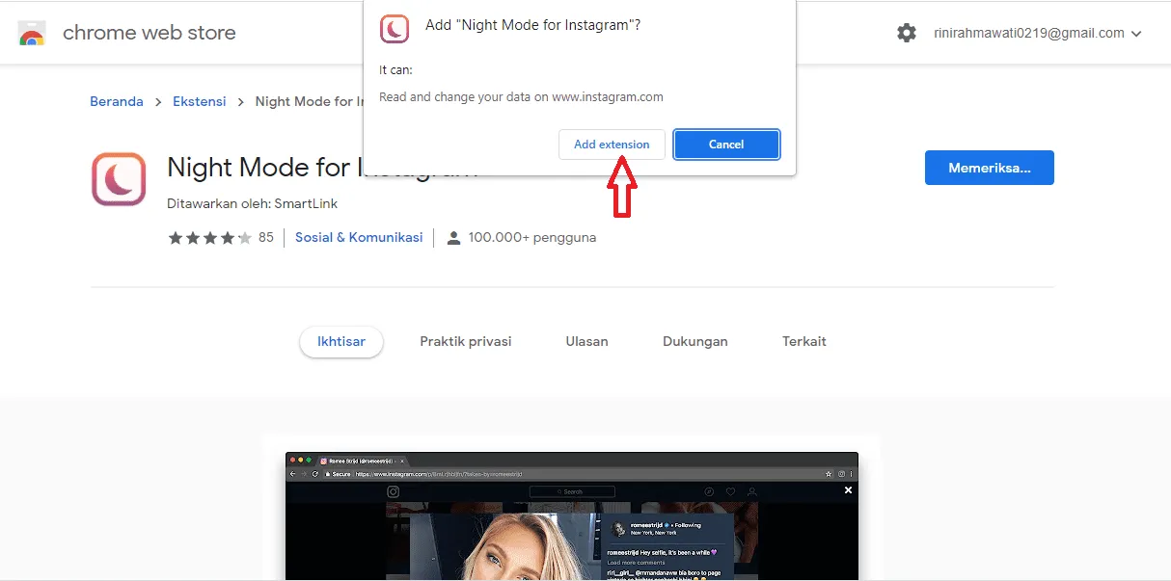The width and height of the screenshot is (1171, 581).
Task: Open the Sosial & Komunikasi category link
Action: (359, 237)
